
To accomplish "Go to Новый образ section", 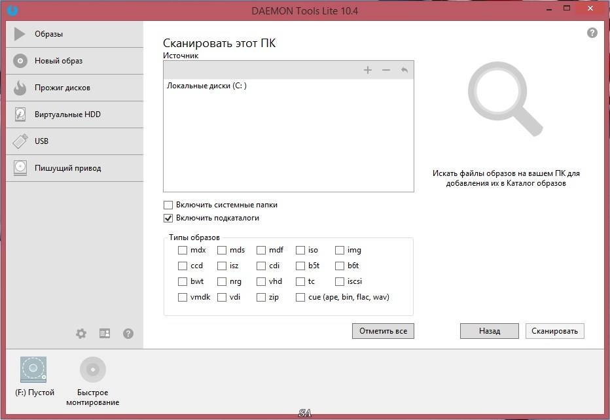I will pos(75,61).
